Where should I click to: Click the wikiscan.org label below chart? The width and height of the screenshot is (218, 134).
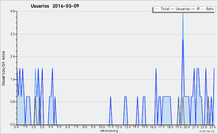(109, 131)
